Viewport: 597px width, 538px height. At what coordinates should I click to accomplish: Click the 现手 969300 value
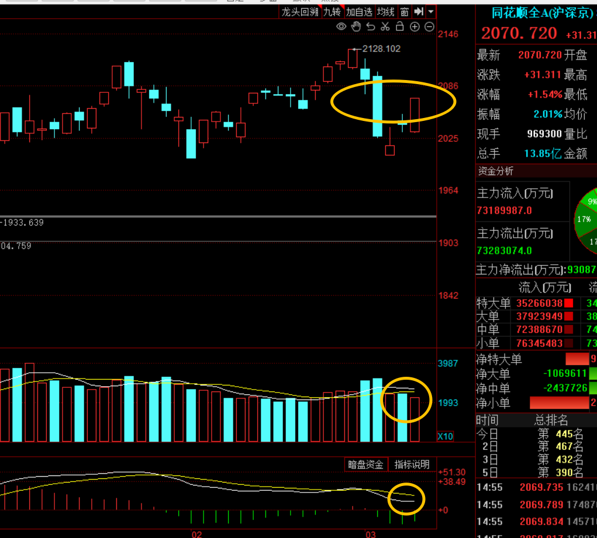pyautogui.click(x=544, y=134)
